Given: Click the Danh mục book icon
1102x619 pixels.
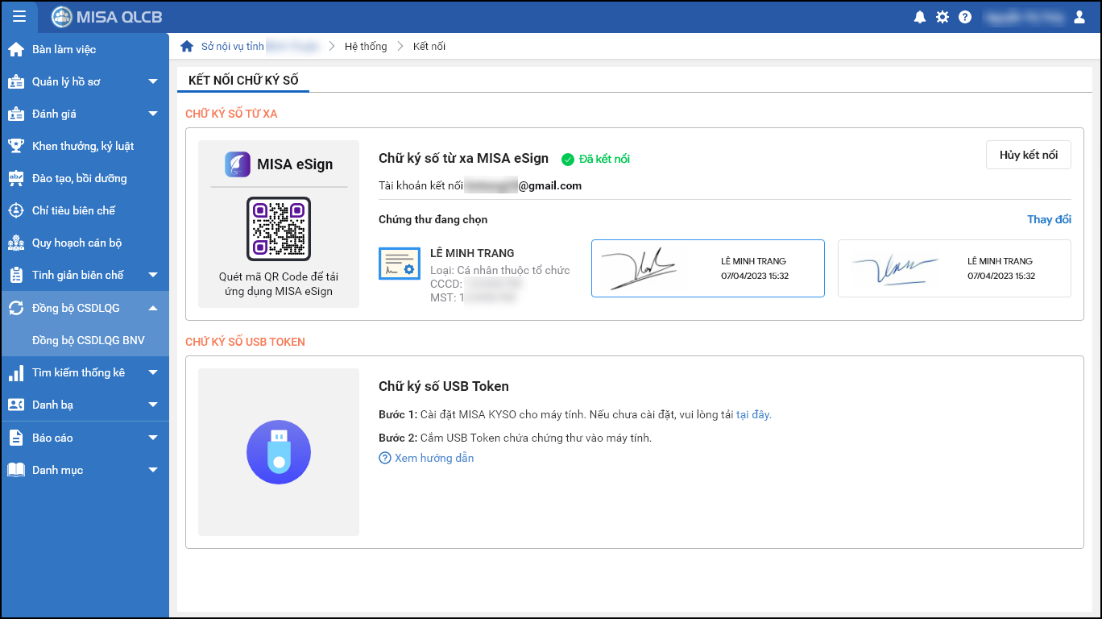Looking at the screenshot, I should click(x=16, y=470).
